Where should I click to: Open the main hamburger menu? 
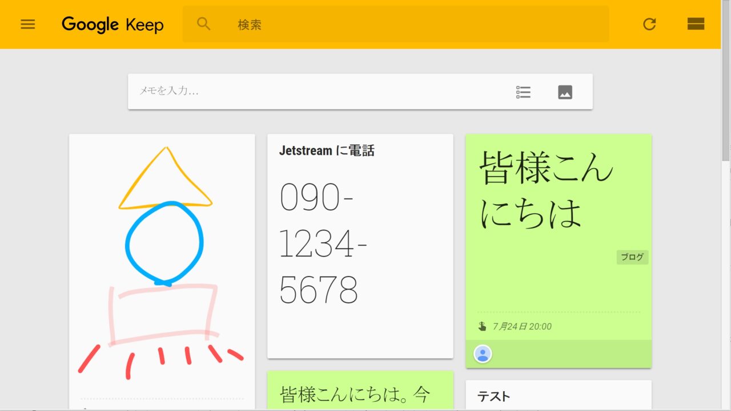point(28,24)
